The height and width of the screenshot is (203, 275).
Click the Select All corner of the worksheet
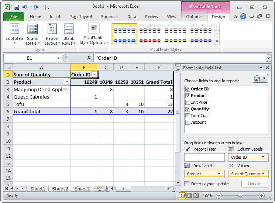pos(8,67)
